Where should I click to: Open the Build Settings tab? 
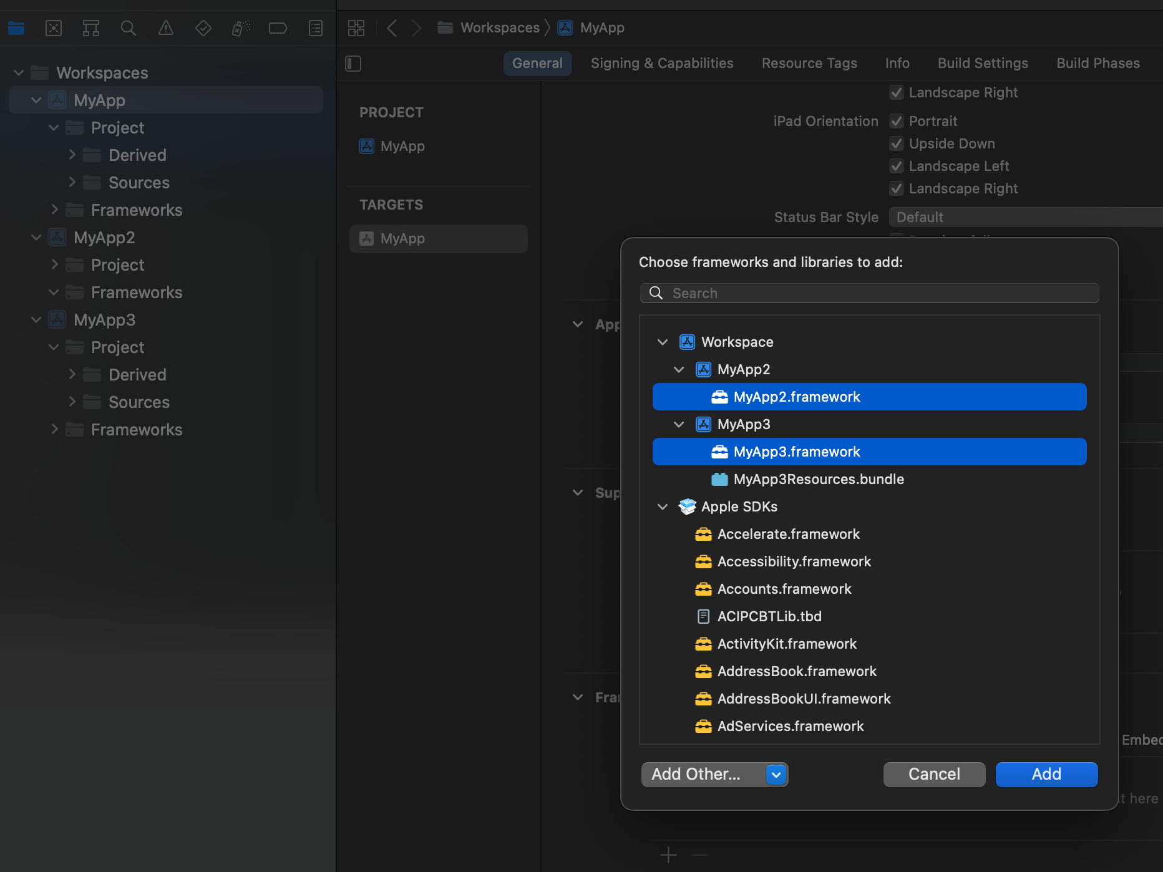983,64
